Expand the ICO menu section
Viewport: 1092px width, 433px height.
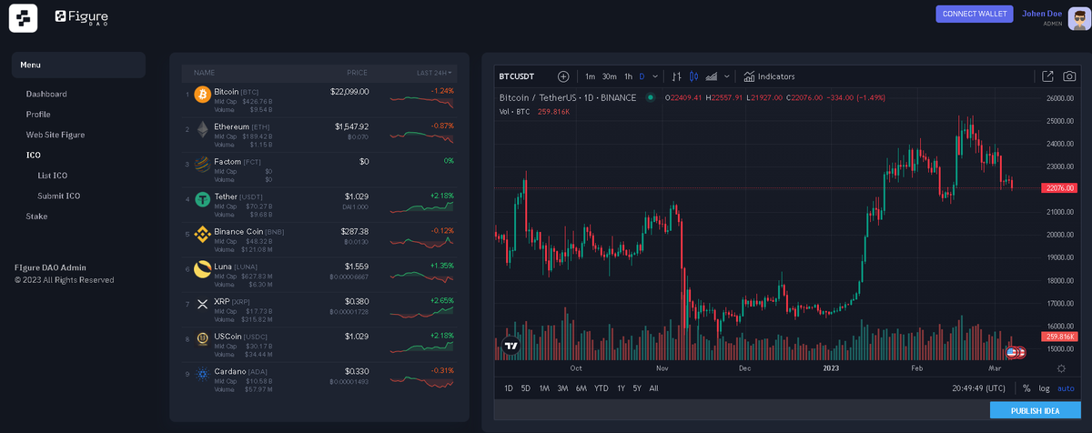[x=34, y=155]
